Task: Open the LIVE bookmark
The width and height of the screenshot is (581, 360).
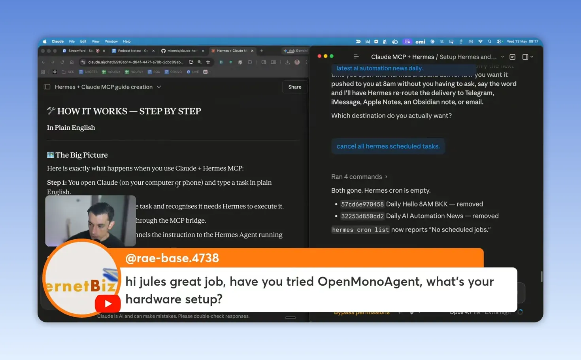Action: [x=193, y=72]
